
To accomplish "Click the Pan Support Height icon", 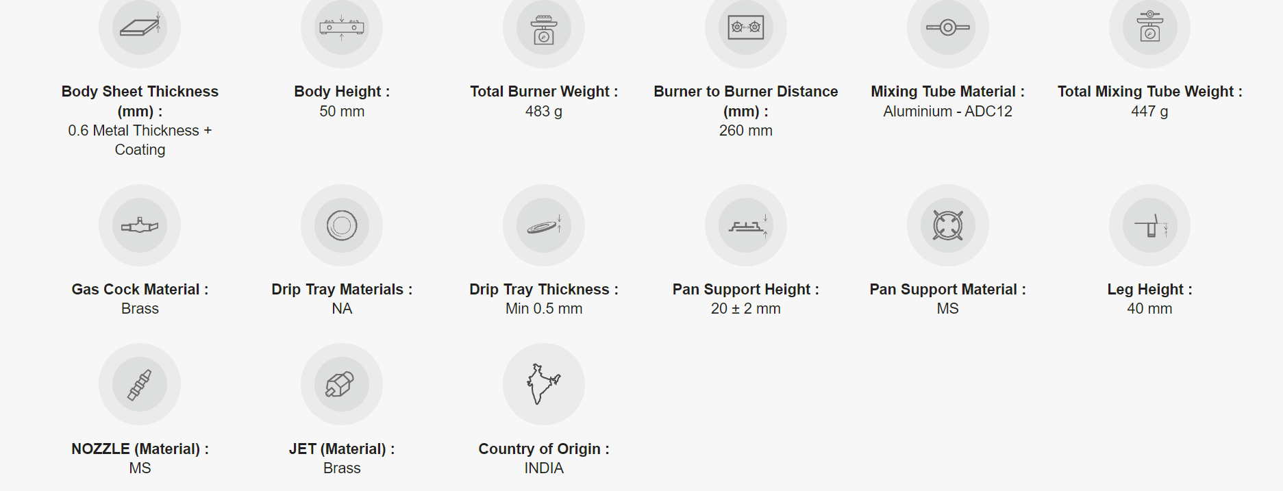I will (746, 225).
